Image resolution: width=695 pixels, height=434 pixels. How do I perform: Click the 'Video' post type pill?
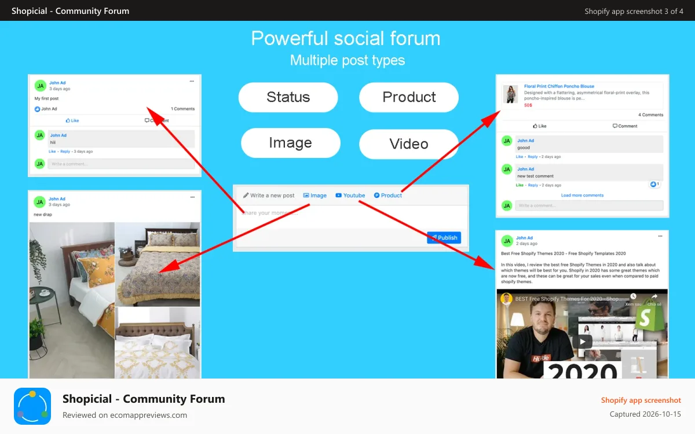(x=409, y=144)
